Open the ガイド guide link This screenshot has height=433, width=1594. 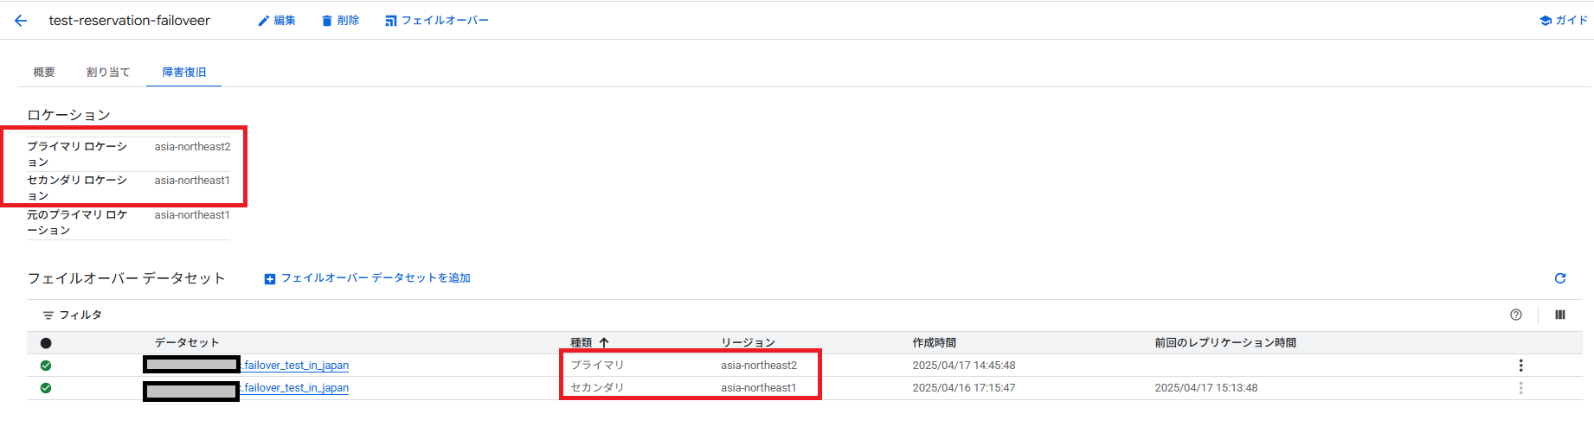[1564, 21]
